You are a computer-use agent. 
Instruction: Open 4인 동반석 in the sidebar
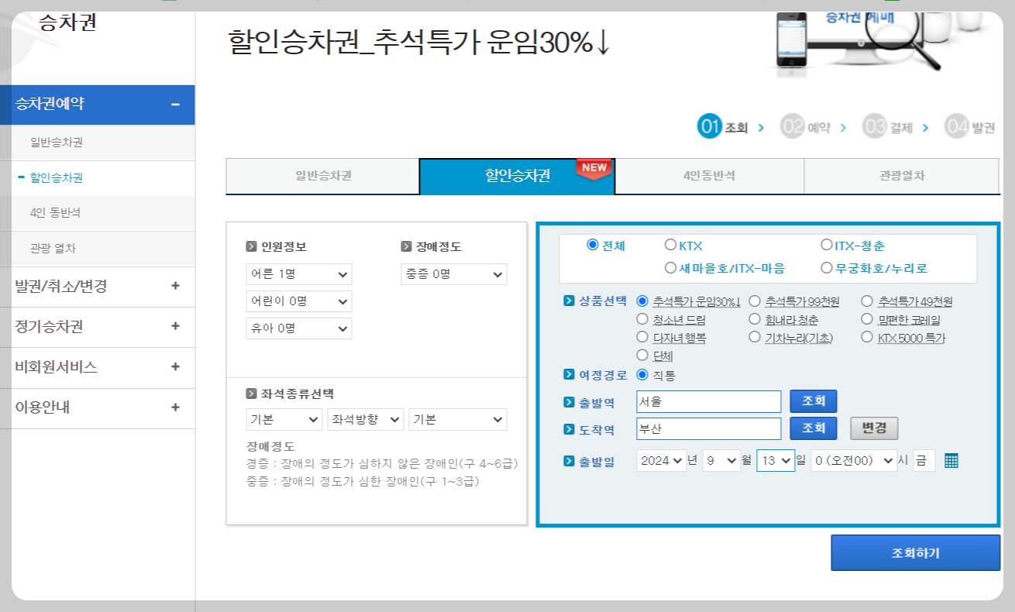(x=55, y=212)
